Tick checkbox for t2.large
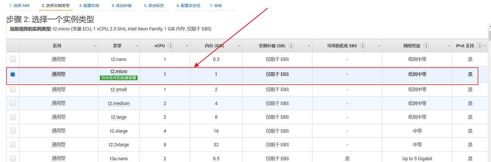 point(13,117)
